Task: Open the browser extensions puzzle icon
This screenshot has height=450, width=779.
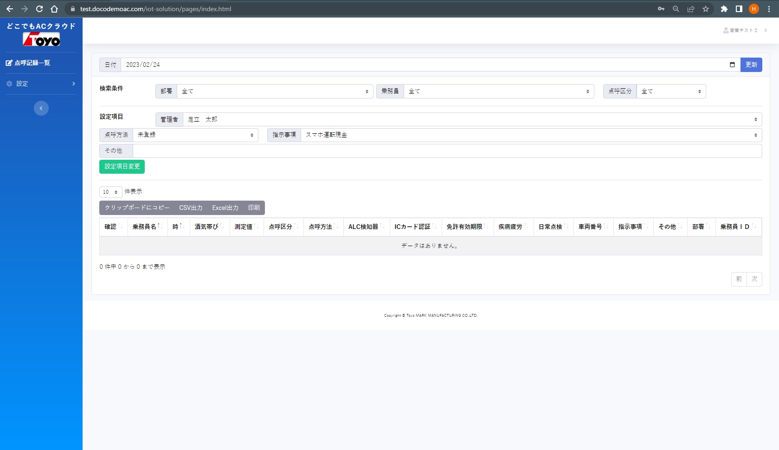Action: click(724, 9)
